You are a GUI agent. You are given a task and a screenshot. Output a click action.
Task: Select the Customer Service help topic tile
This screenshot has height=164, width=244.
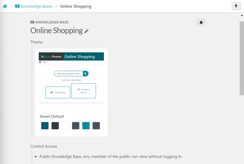[84, 91]
